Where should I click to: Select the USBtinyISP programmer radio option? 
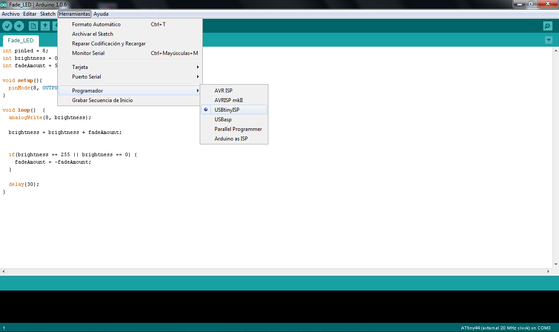click(x=233, y=110)
